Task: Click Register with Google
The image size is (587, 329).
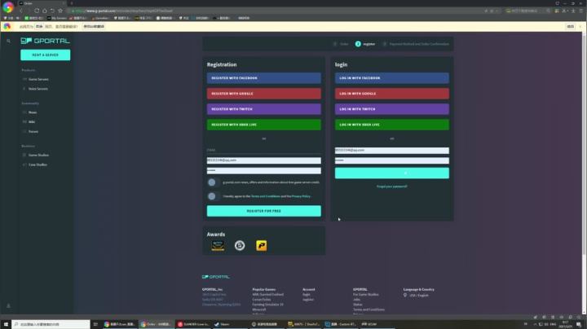Action: tap(264, 94)
